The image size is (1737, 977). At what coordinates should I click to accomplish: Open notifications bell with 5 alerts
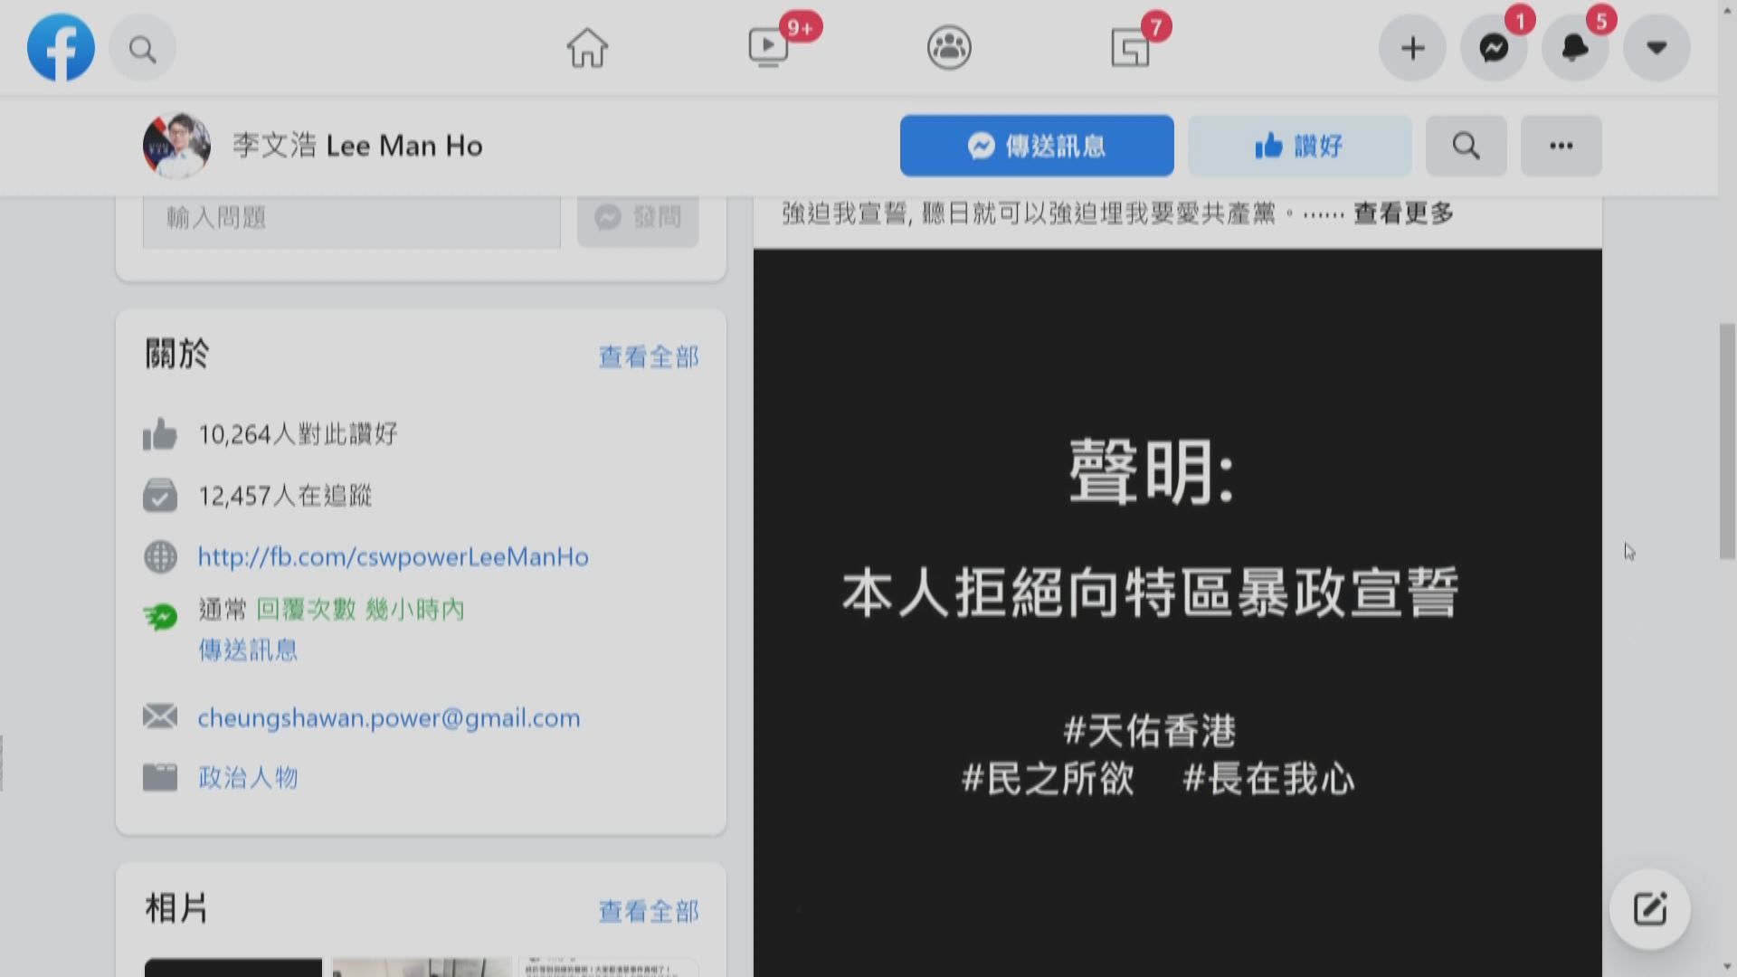pyautogui.click(x=1574, y=48)
